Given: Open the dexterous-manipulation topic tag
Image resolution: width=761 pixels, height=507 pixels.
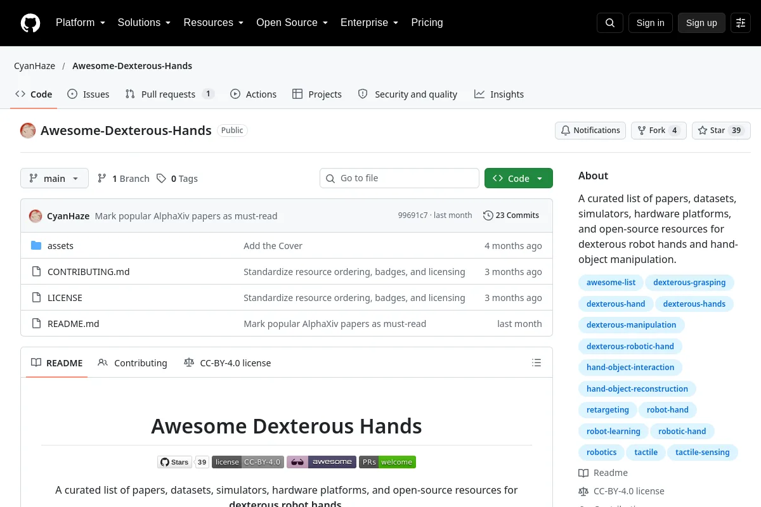Looking at the screenshot, I should point(632,325).
